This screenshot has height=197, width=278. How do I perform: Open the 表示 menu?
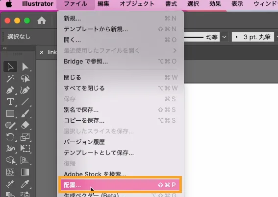click(x=237, y=4)
